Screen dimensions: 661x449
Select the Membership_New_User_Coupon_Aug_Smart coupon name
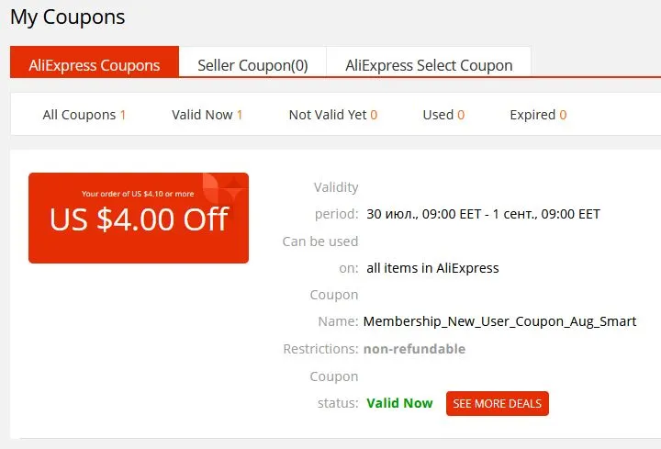point(499,321)
